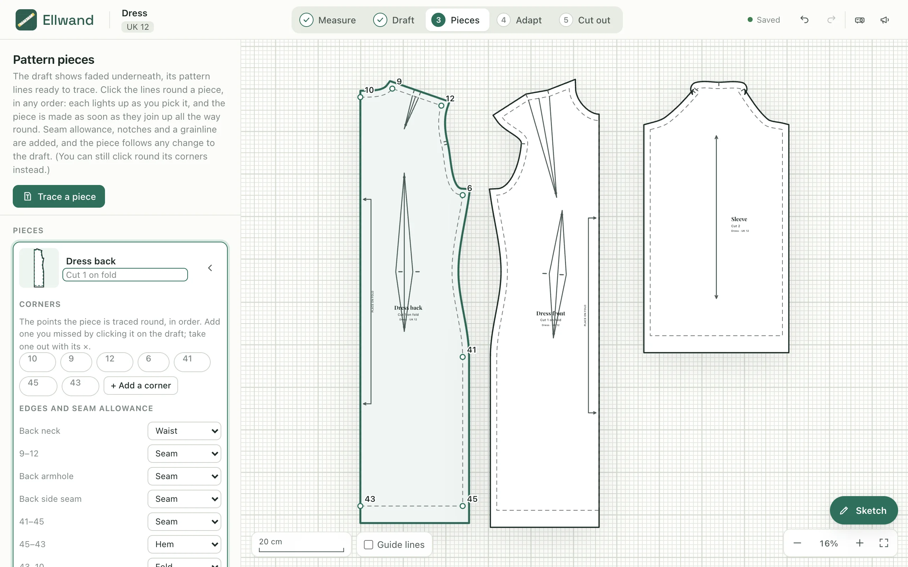
Task: Zoom out with the minus icon
Action: coord(797,543)
